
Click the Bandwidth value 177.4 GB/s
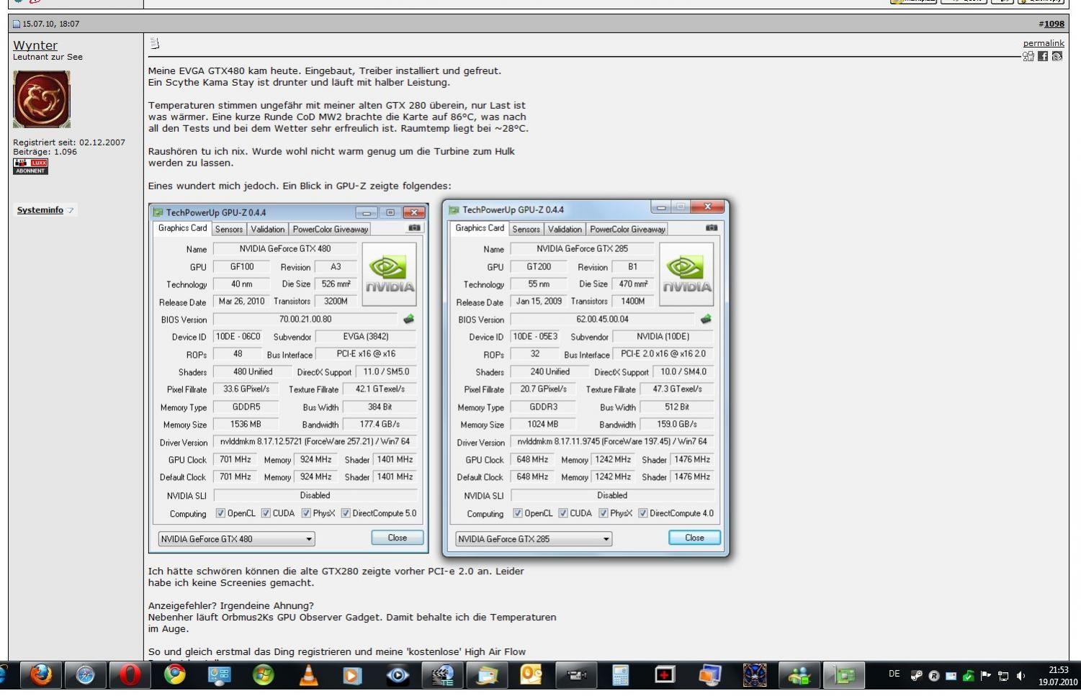(380, 424)
